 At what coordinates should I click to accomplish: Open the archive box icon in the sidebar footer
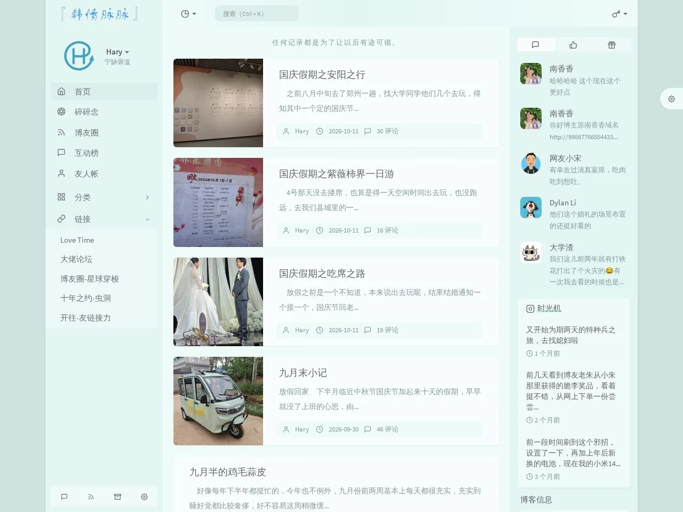tap(117, 497)
